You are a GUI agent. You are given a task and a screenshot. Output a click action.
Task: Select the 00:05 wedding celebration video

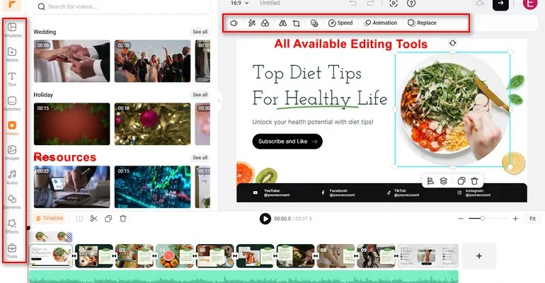click(153, 61)
